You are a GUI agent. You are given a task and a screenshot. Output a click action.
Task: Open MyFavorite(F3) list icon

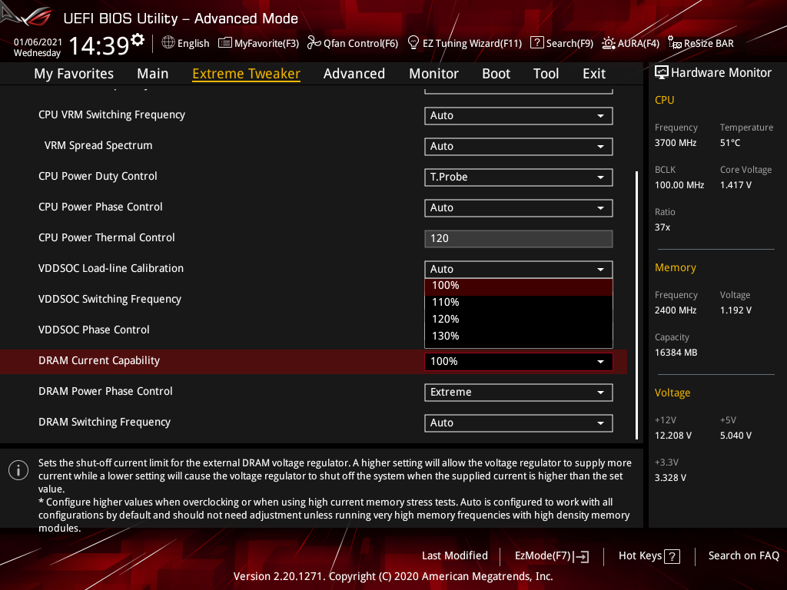(225, 43)
